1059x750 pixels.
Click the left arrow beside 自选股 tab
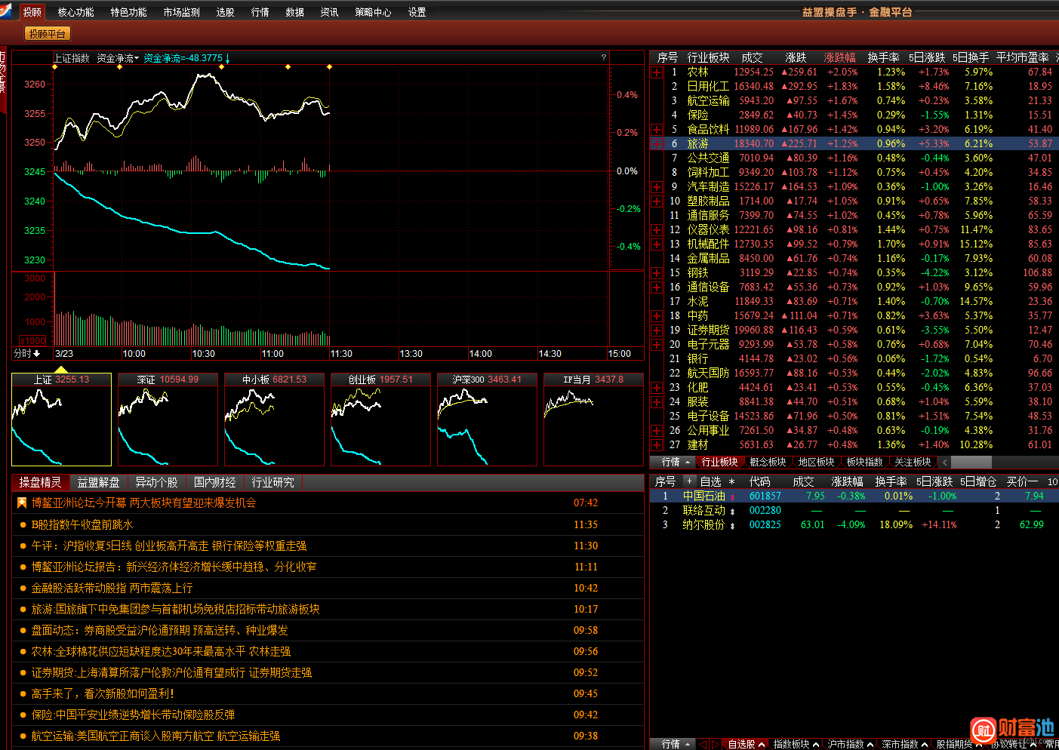(702, 744)
